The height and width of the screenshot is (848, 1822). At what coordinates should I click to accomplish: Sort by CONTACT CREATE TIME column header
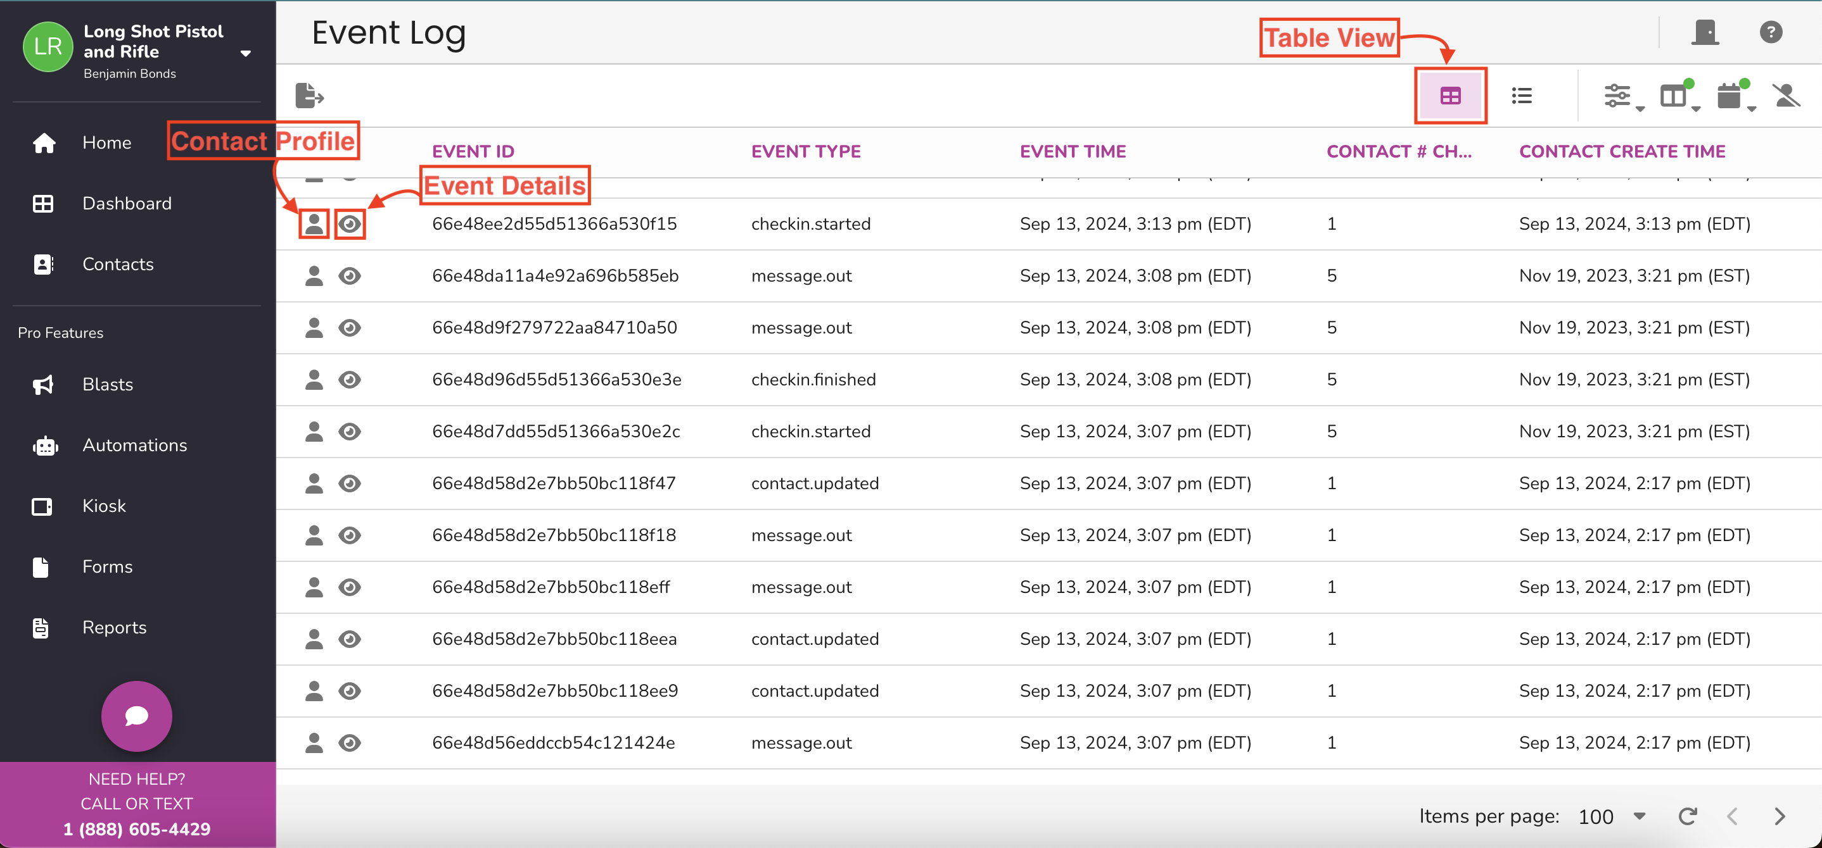1622,151
